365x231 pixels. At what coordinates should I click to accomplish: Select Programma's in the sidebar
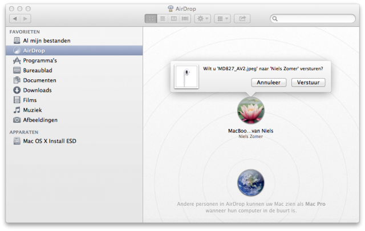[39, 60]
